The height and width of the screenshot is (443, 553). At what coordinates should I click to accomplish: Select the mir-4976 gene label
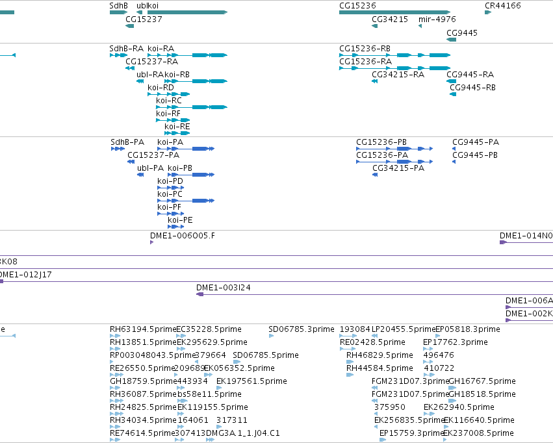[x=437, y=19]
